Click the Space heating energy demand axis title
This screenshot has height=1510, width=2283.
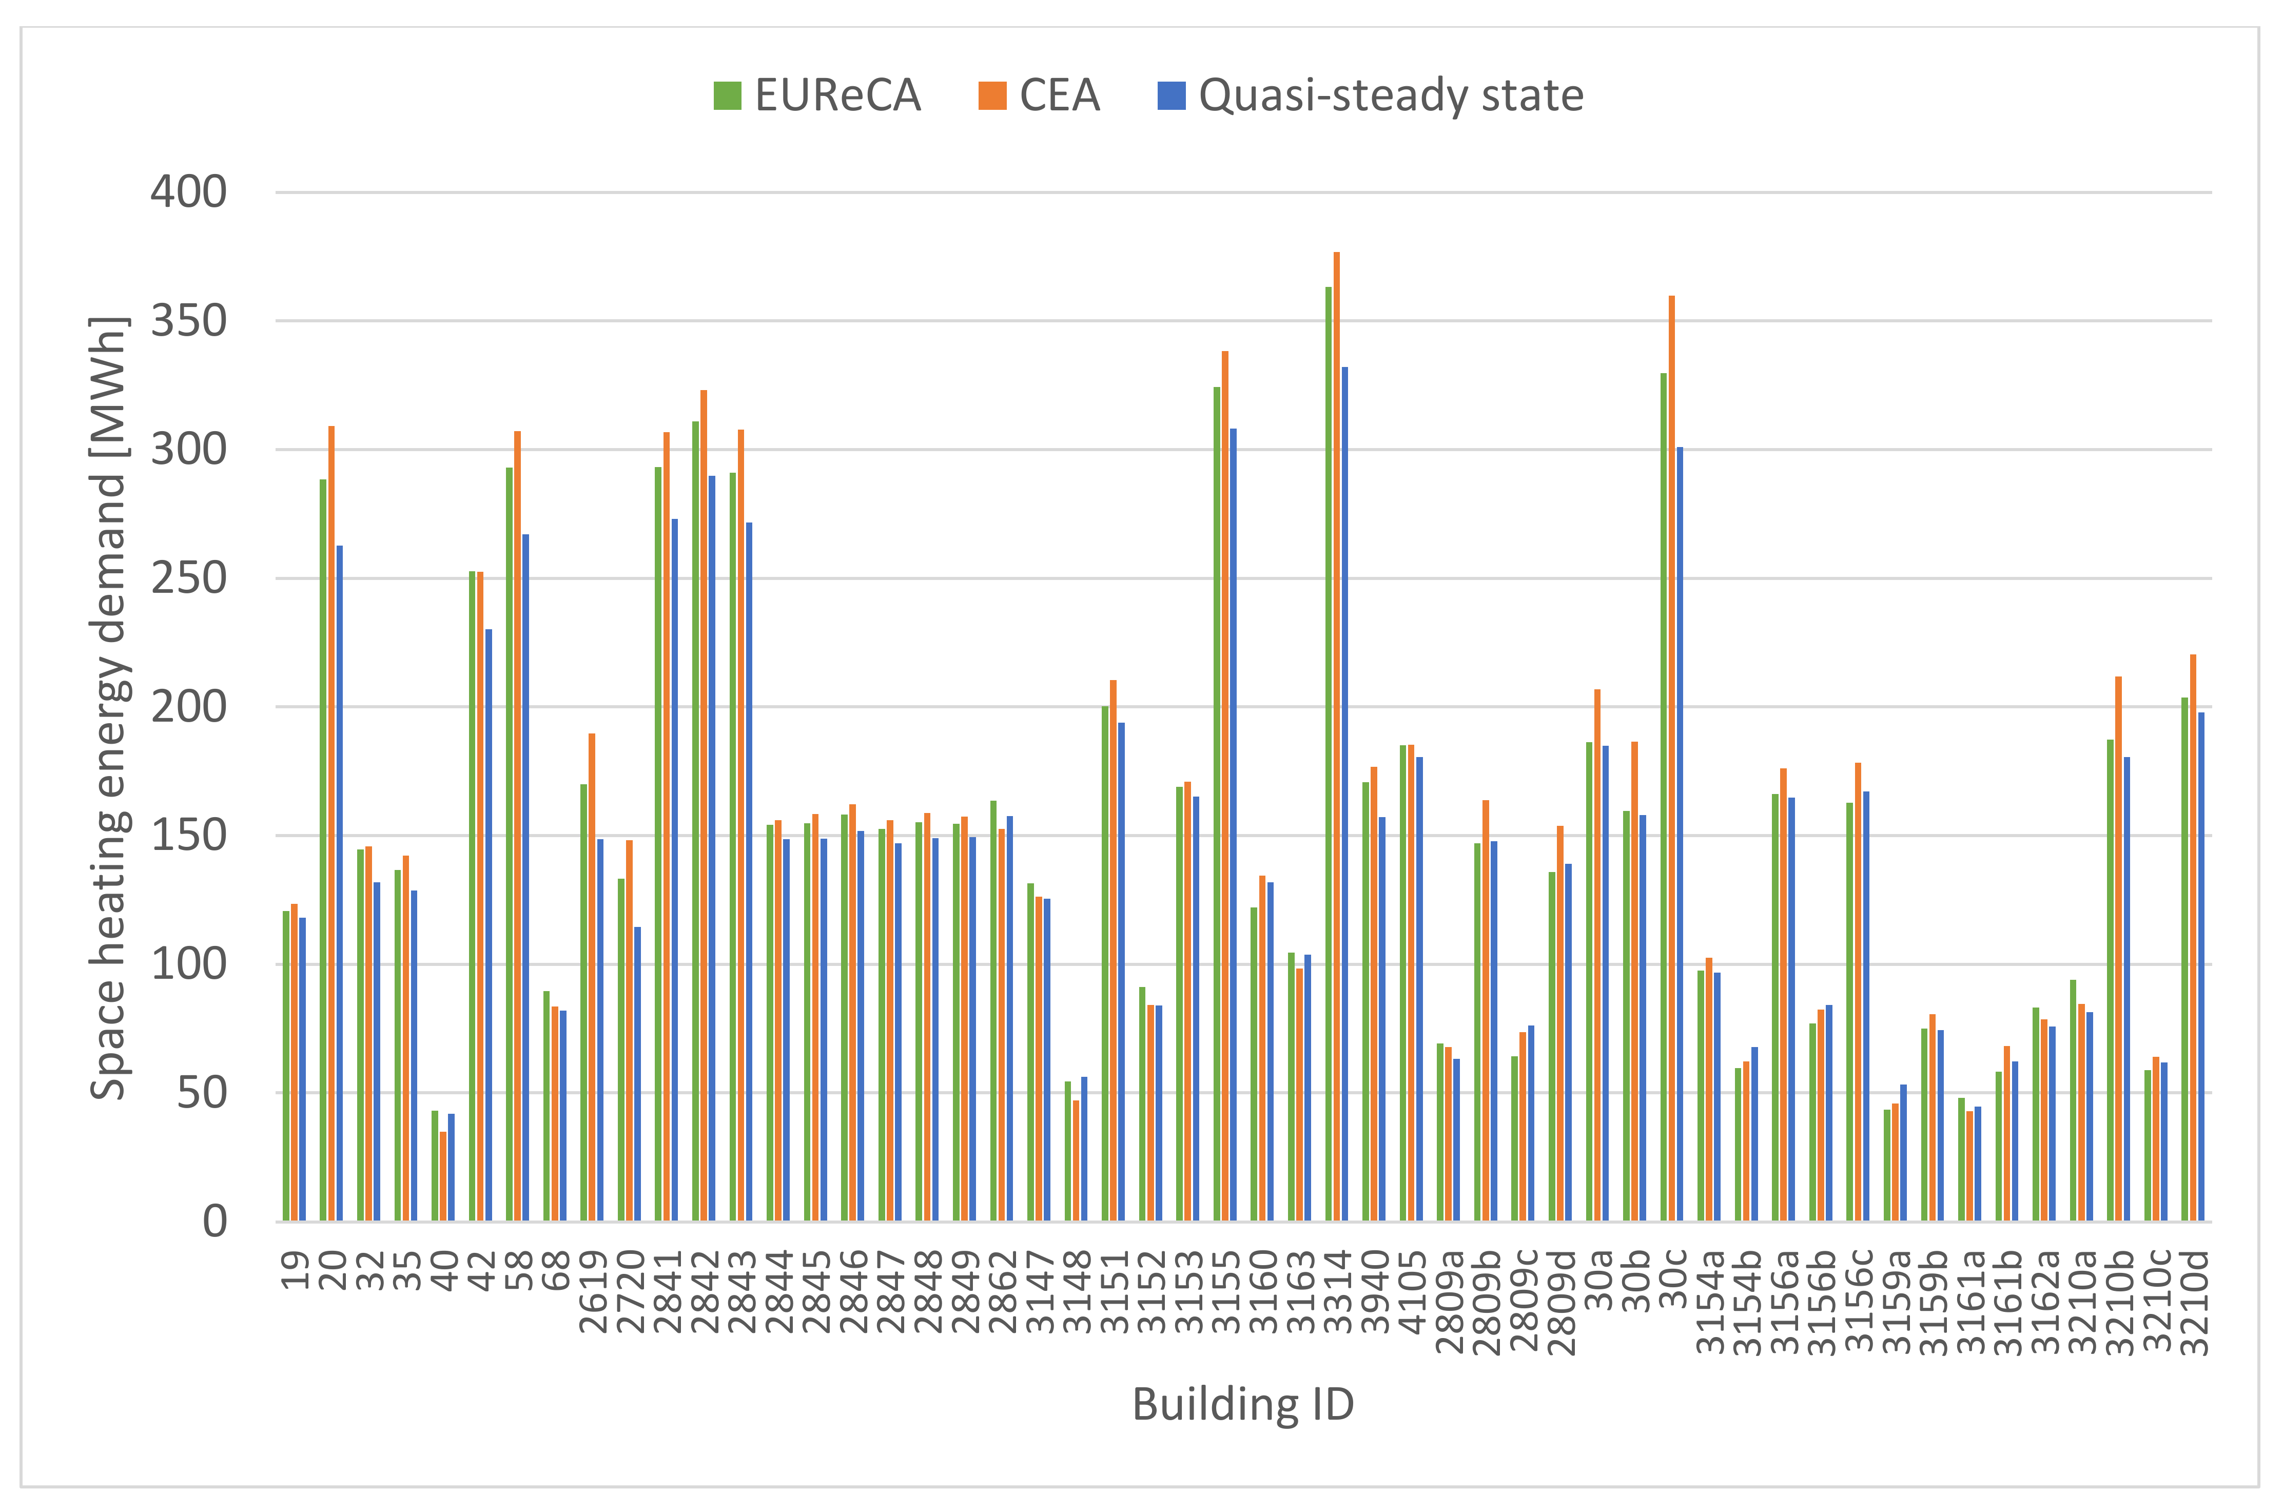[x=109, y=708]
